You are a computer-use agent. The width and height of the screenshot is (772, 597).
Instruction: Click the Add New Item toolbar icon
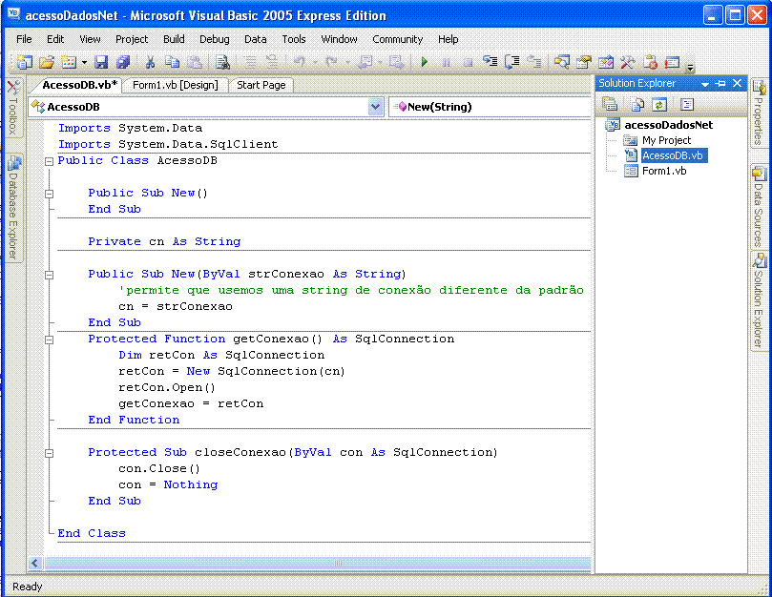click(x=69, y=62)
